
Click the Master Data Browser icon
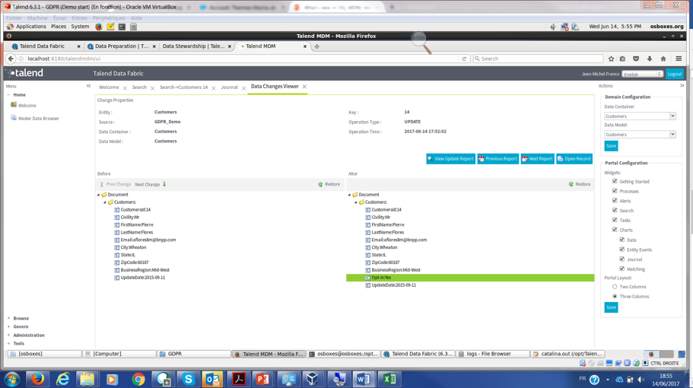tap(13, 118)
